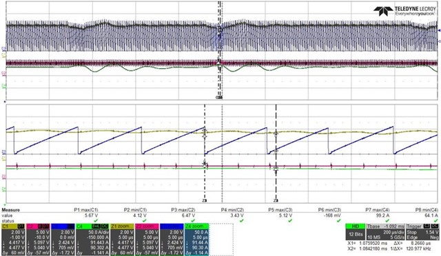Select the P8 min(C4) measurement header
This screenshot has height=256, width=441.
[427, 210]
